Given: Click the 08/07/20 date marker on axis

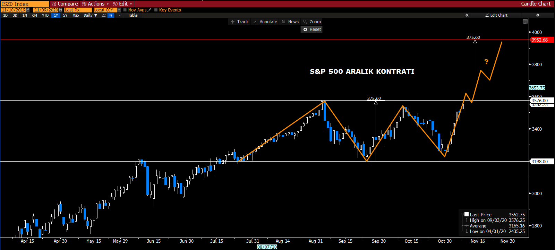Looking at the screenshot, I should click(x=267, y=247).
